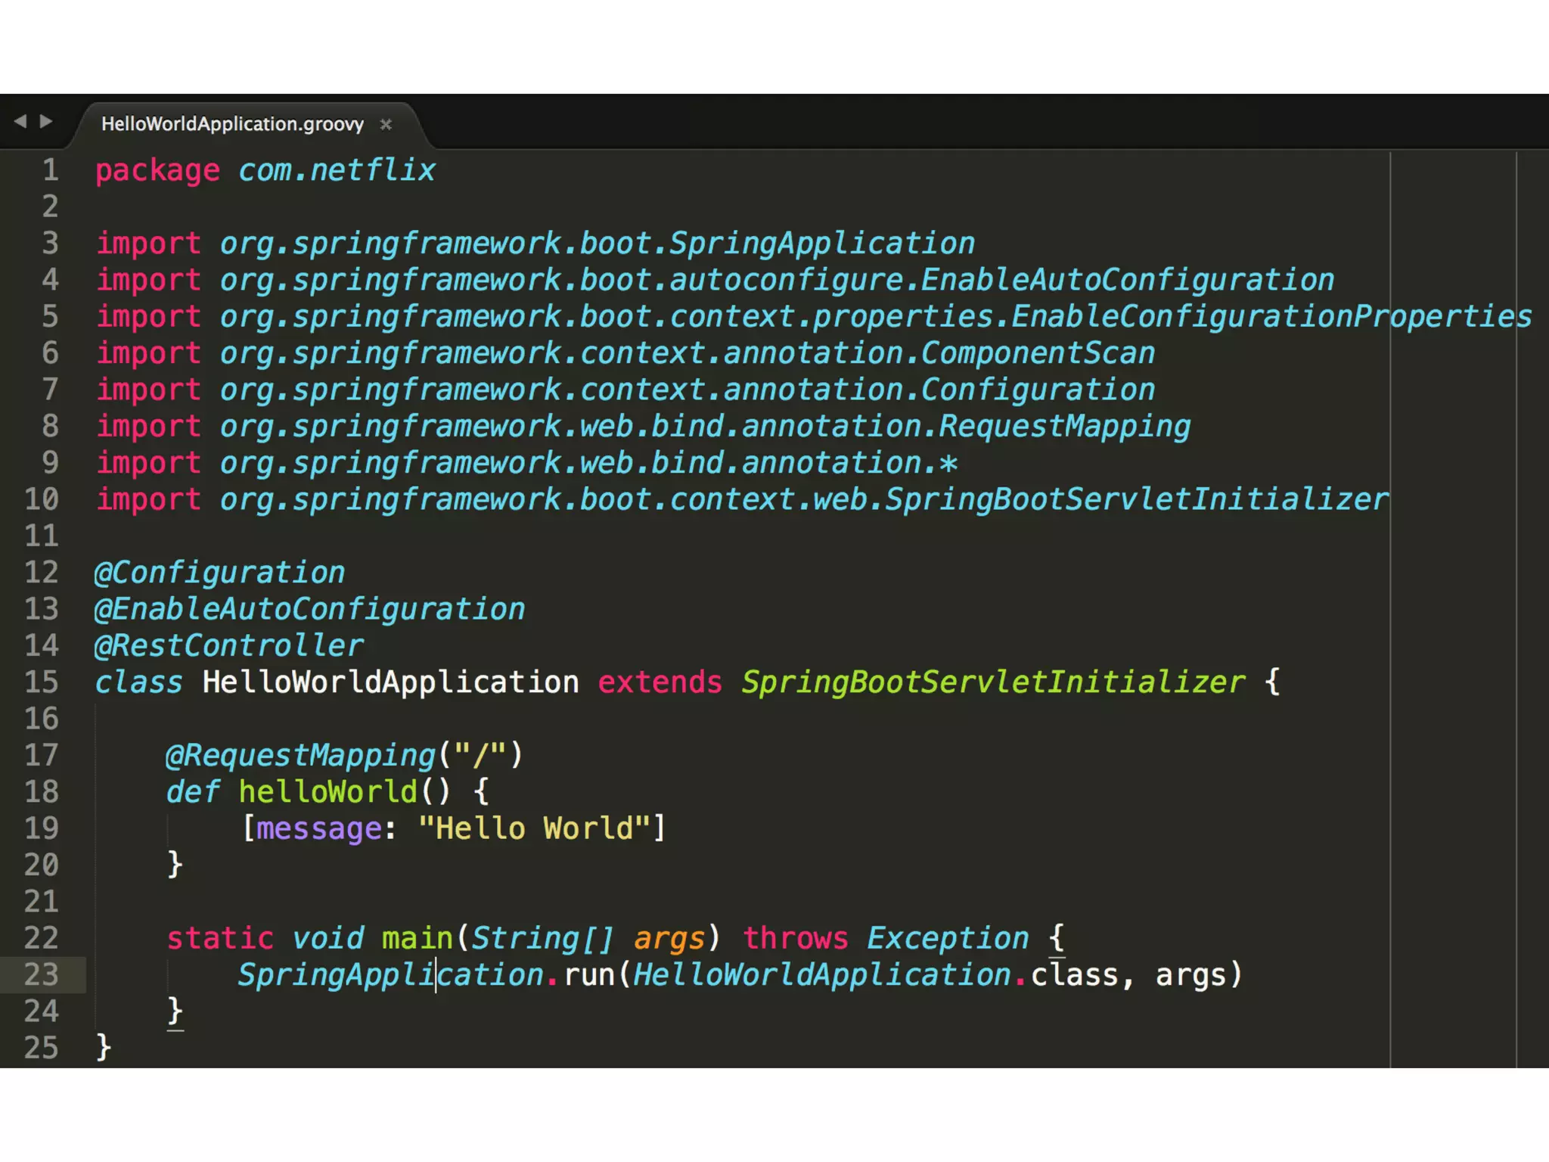Click the class name HelloWorldApplication on line 15
1549x1162 pixels.
390,682
